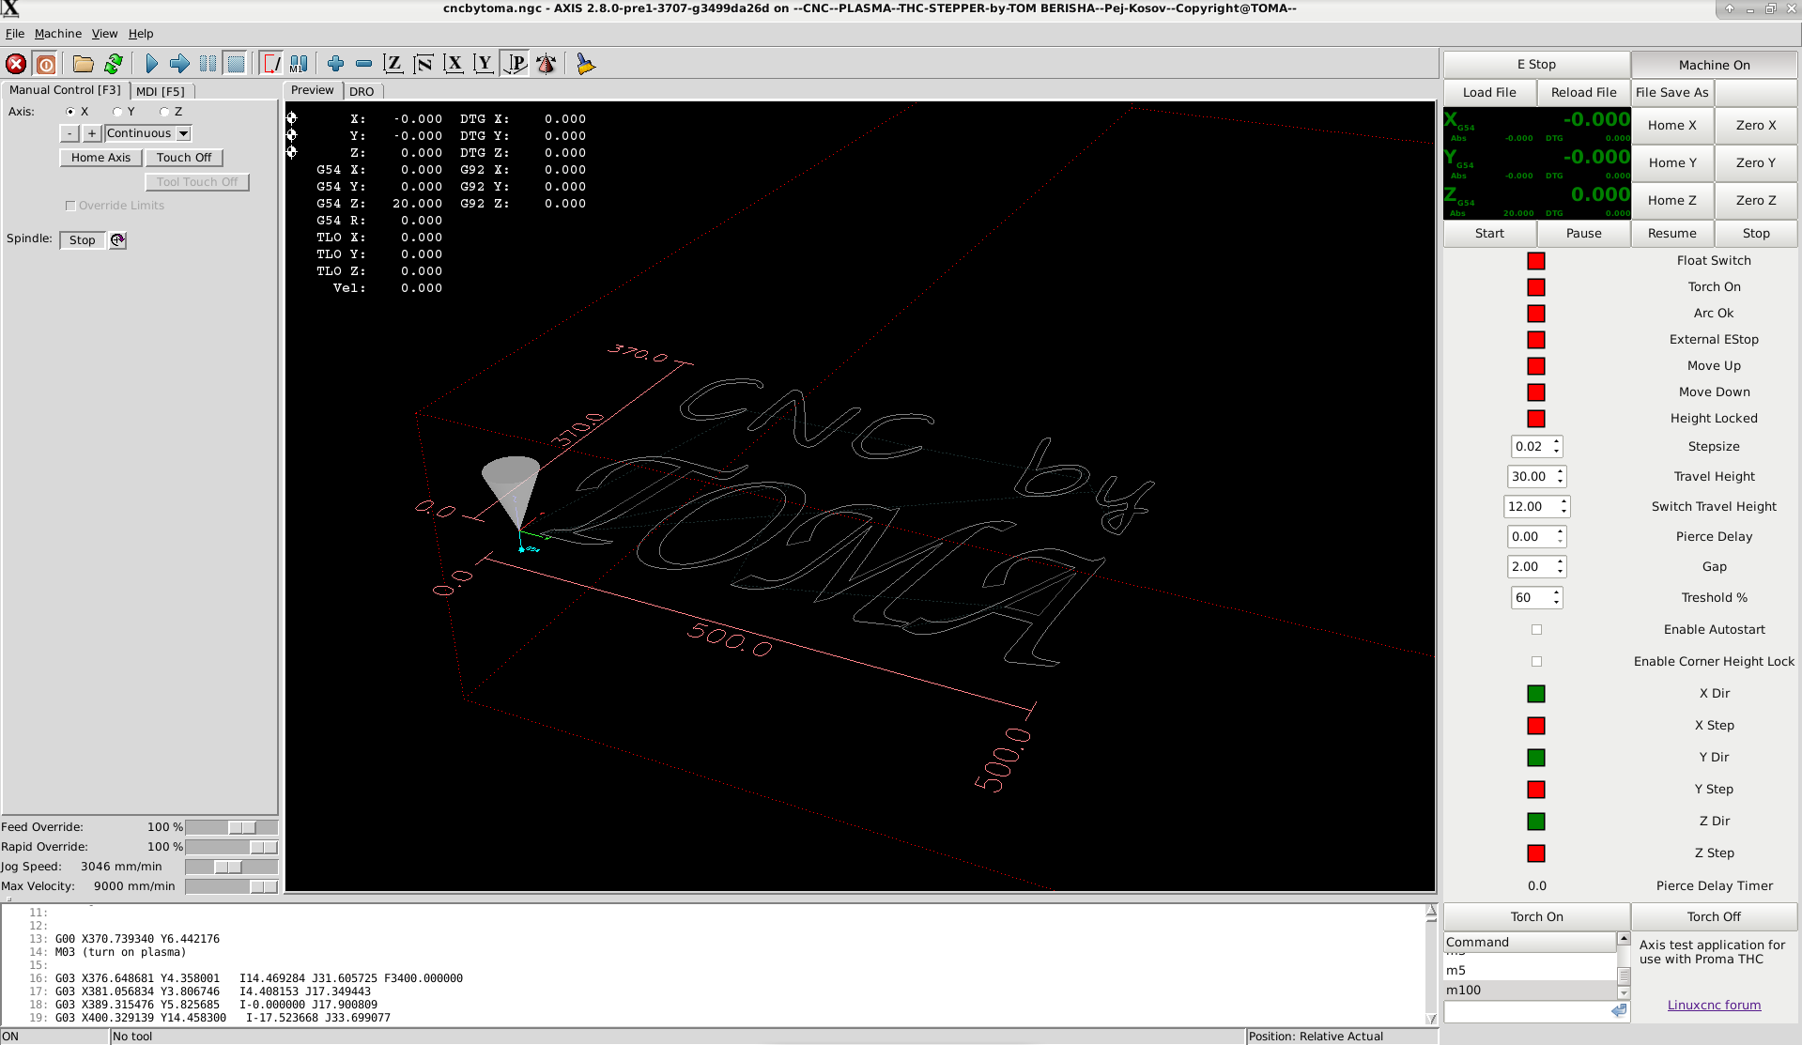1802x1045 pixels.
Task: Click the File Save As button
Action: tap(1671, 92)
